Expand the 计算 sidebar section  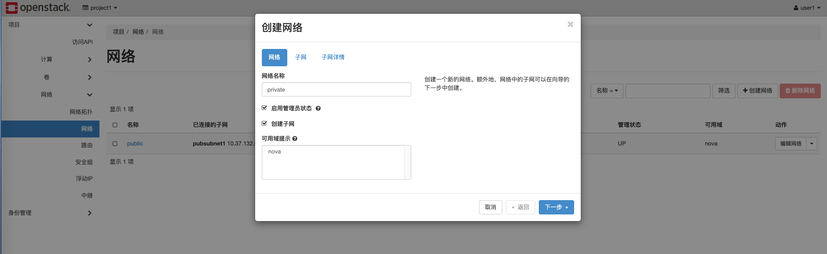50,60
